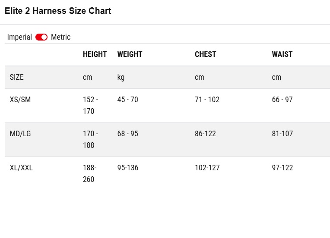Click the 81-107 waist cell
Screen dimensions: 330x238
282,134
